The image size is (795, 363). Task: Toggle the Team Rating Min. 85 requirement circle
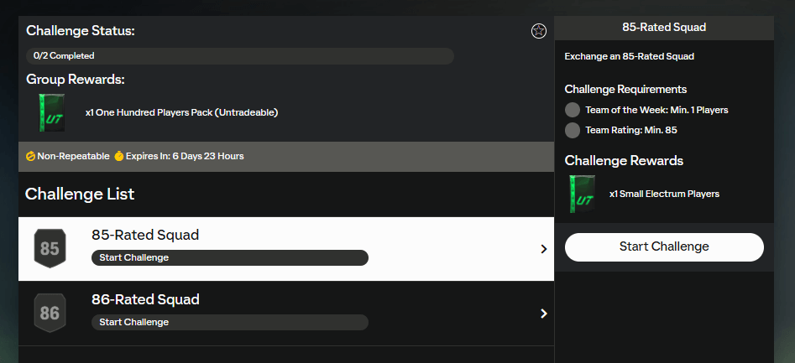573,130
